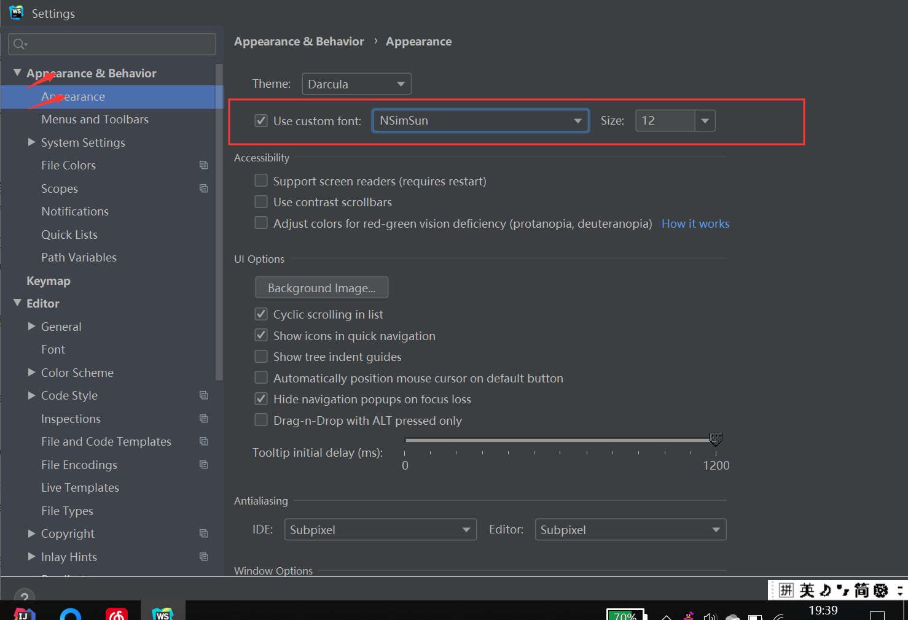Follow the How it works link
The image size is (908, 620).
click(x=695, y=224)
